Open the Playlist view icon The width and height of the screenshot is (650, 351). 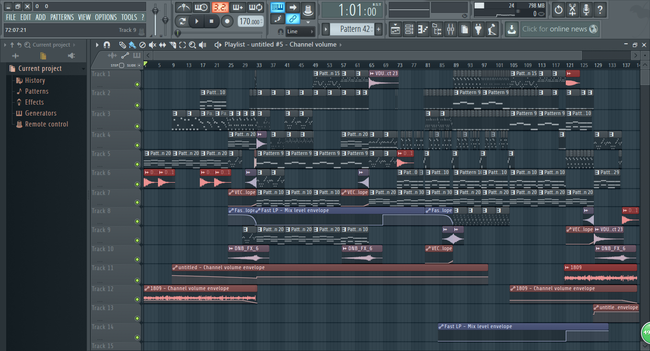click(x=395, y=29)
